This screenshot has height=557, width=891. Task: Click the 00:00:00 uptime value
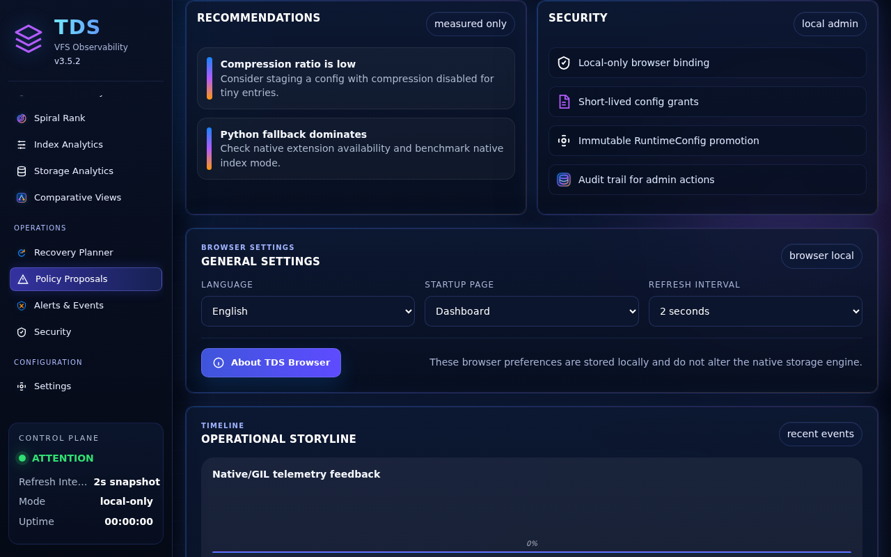click(x=129, y=521)
